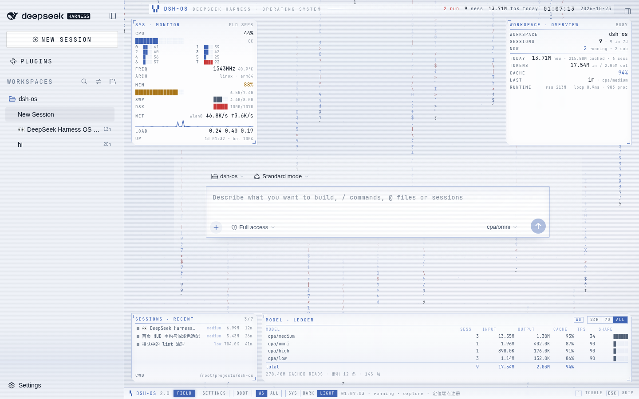The image size is (639, 399).
Task: Select the SYS theme option
Action: [292, 393]
